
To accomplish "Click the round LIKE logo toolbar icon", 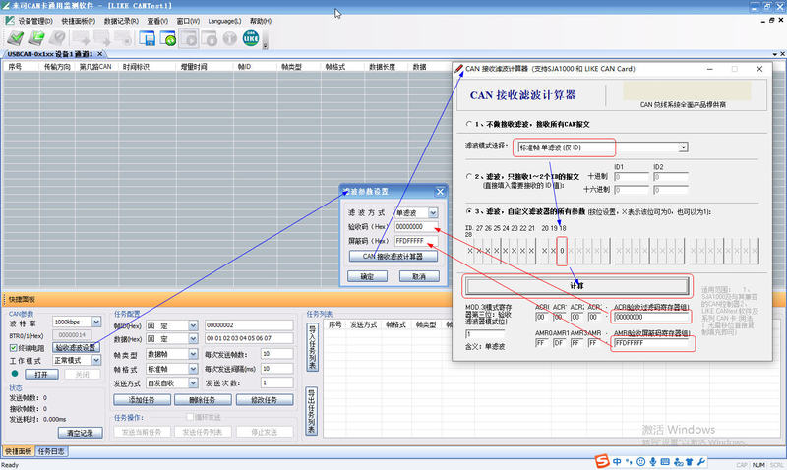I will (249, 38).
